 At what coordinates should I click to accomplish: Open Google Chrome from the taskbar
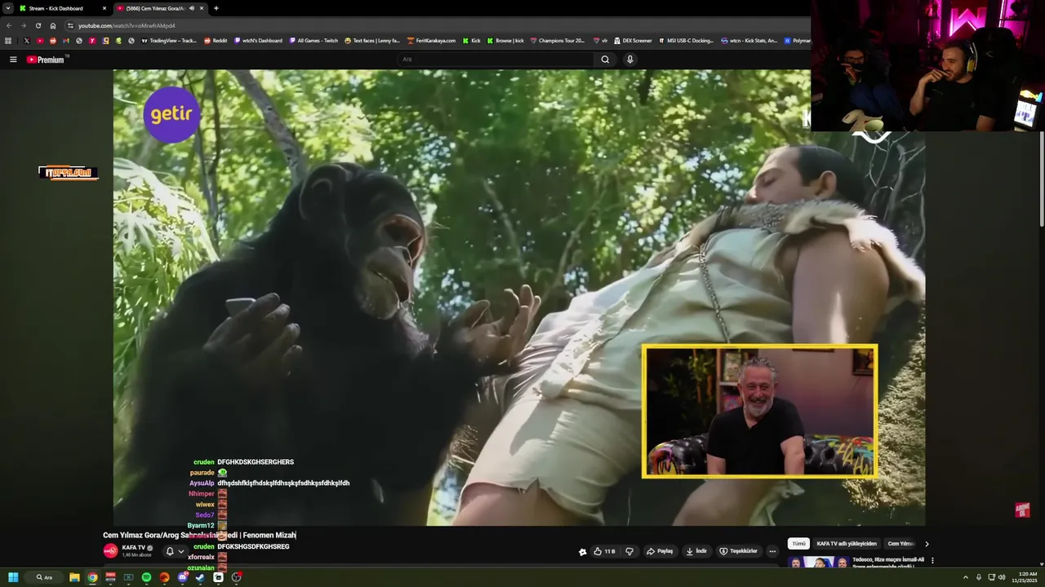[x=92, y=577]
